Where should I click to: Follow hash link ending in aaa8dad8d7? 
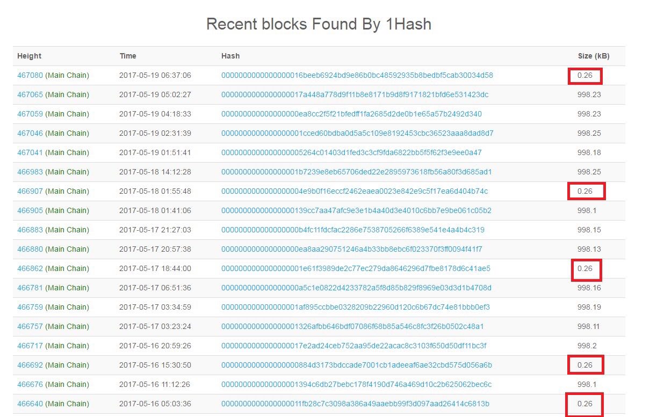tap(357, 133)
